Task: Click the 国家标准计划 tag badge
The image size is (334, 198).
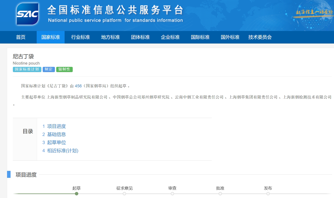Action: (x=27, y=69)
